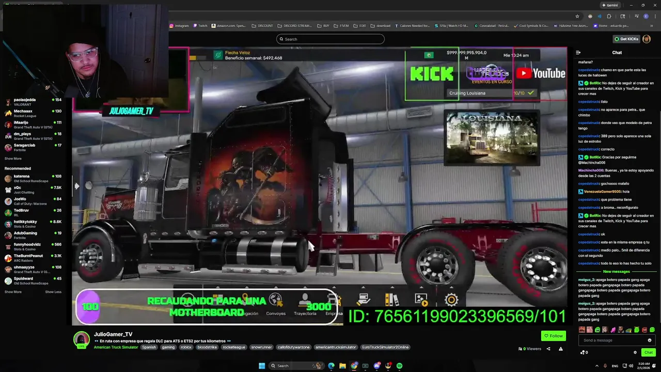Viewport: 661px width, 372px height.
Task: Select the americantrucksimulator tag
Action: pos(335,347)
